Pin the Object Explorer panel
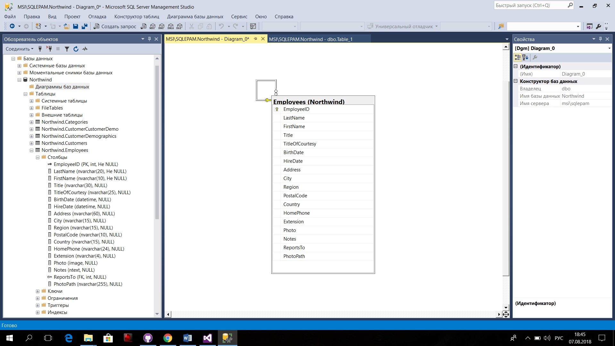This screenshot has height=346, width=615. tap(149, 39)
